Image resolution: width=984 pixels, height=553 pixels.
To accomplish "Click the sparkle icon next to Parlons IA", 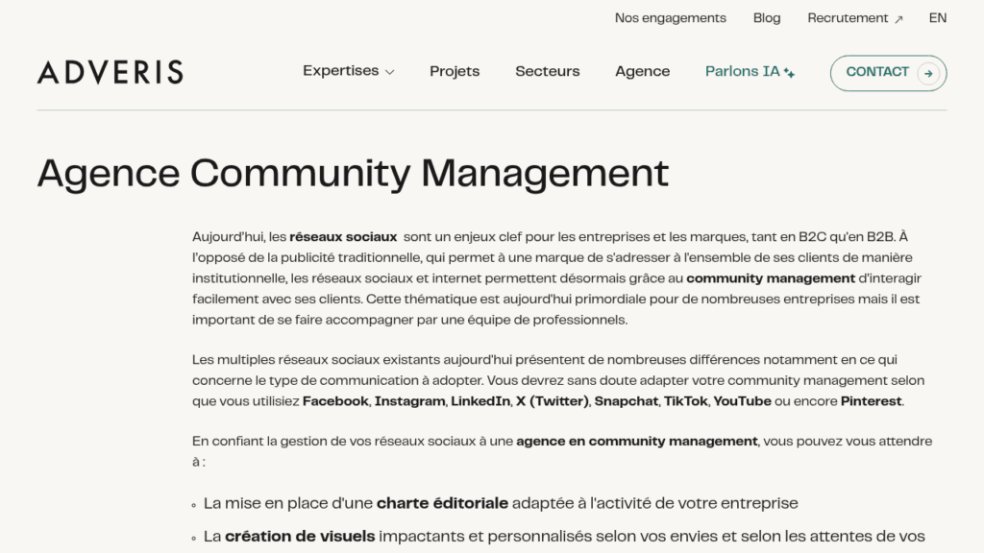I will pyautogui.click(x=789, y=73).
